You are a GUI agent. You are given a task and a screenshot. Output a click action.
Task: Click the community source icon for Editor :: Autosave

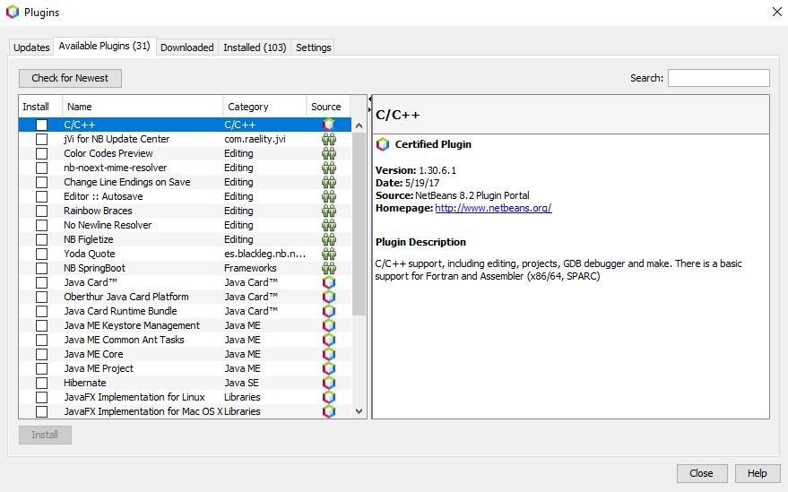(329, 196)
